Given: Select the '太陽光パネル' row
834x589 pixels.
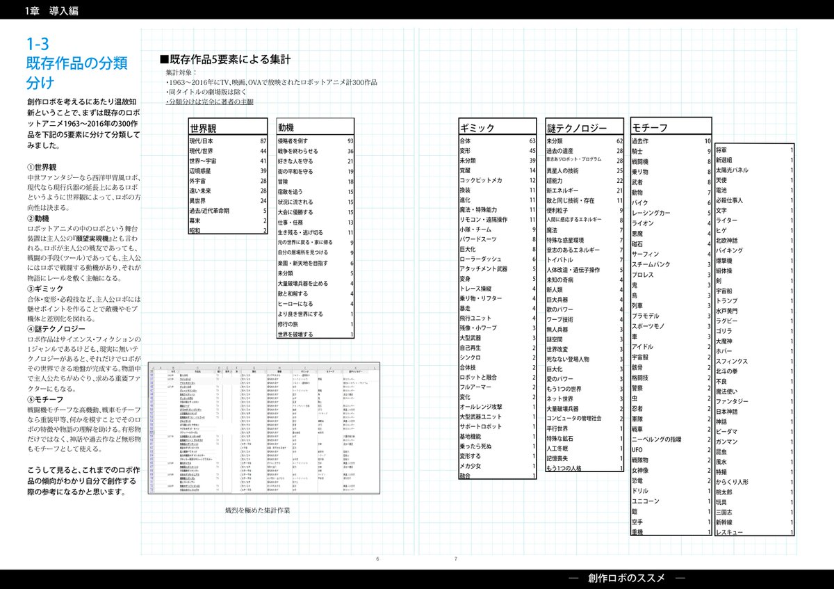Looking at the screenshot, I should (x=755, y=170).
